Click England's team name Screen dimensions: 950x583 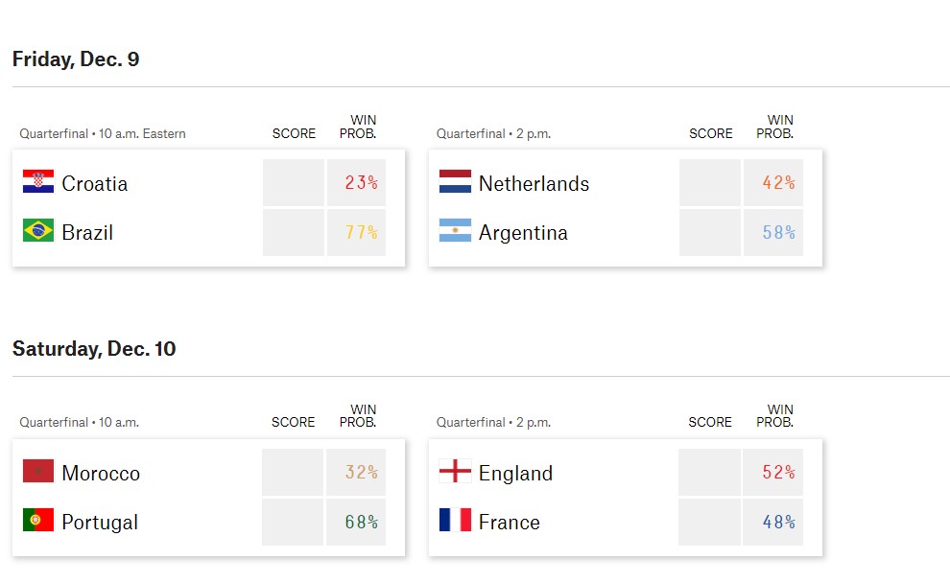coord(515,474)
